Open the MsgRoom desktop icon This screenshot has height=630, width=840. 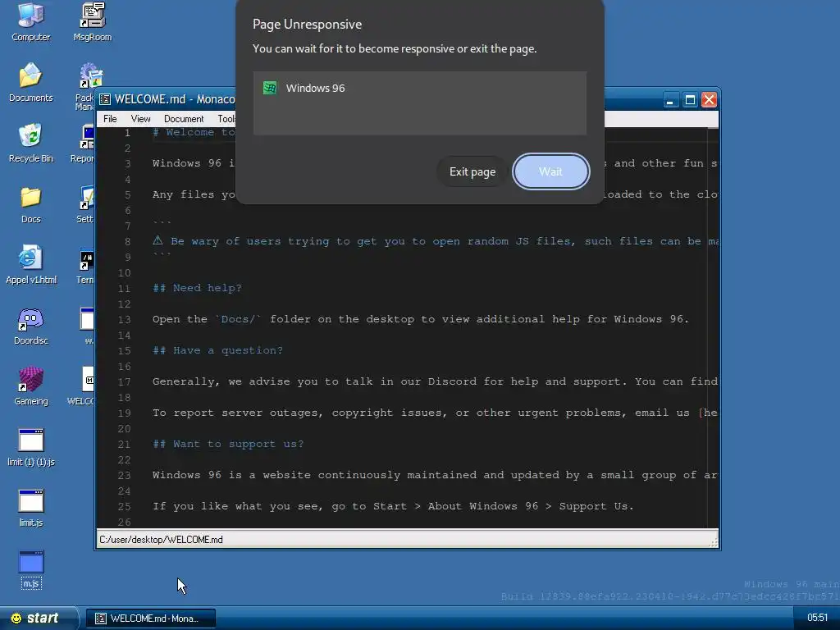(x=92, y=21)
